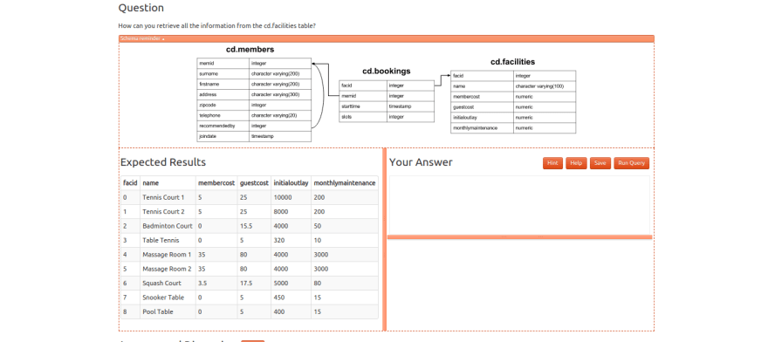Viewport: 768px width, 342px height.
Task: Click recommendedby row in cd.members schema
Action: (254, 126)
